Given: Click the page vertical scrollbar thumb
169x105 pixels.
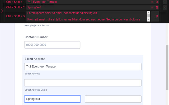Looking at the screenshot, I should pos(167,71).
